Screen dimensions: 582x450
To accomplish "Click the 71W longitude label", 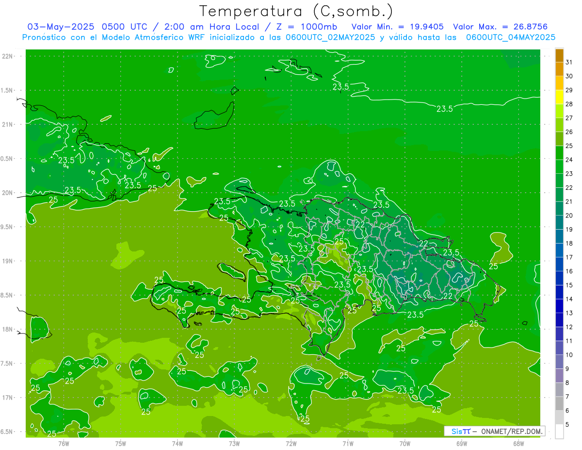I will coord(348,444).
